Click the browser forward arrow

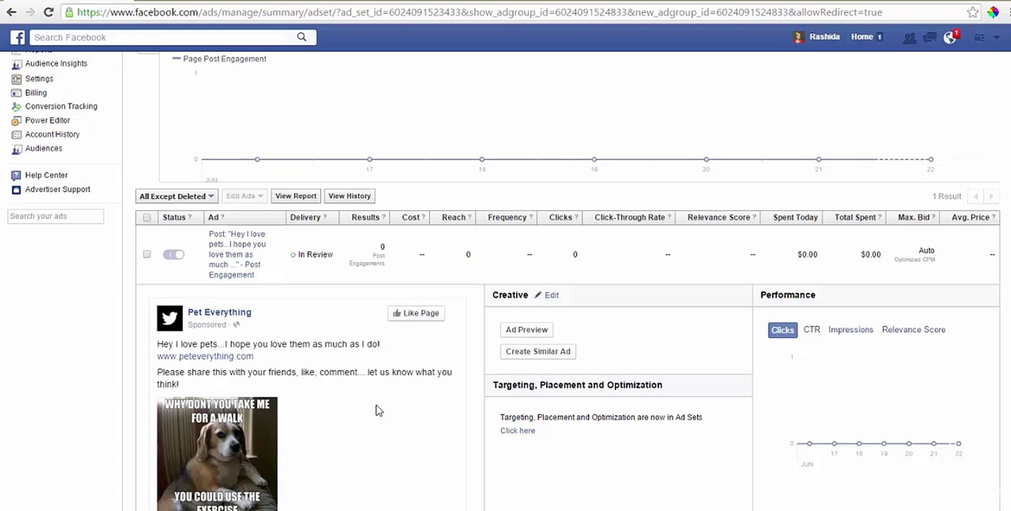[30, 12]
